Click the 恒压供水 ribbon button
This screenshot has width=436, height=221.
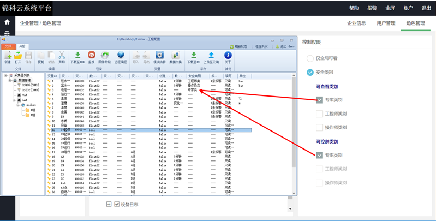[x=261, y=47]
